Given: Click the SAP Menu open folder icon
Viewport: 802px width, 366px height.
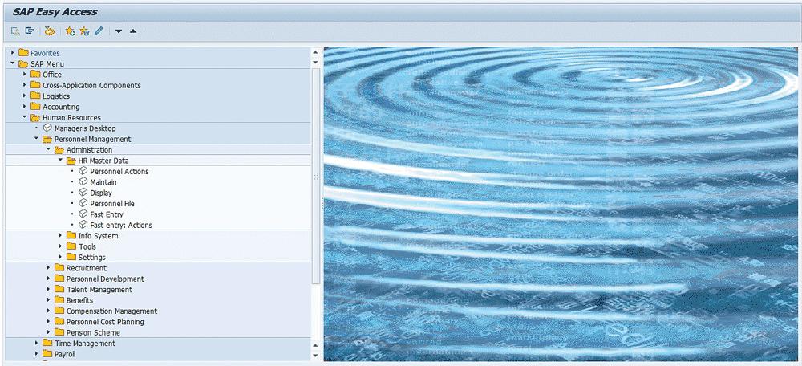Looking at the screenshot, I should (23, 63).
